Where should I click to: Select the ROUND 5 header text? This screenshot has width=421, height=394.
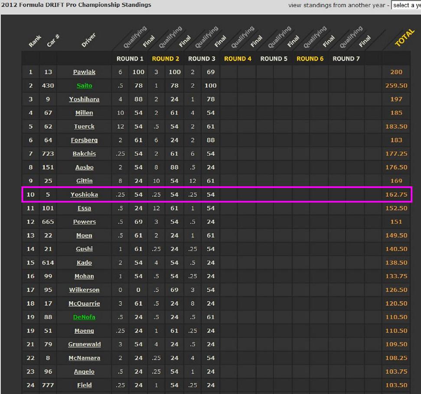click(x=274, y=59)
